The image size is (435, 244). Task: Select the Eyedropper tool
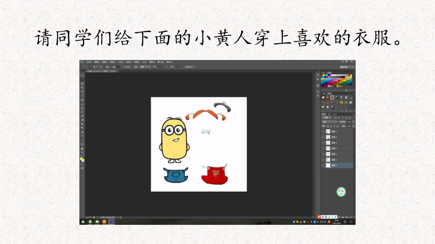pyautogui.click(x=82, y=95)
